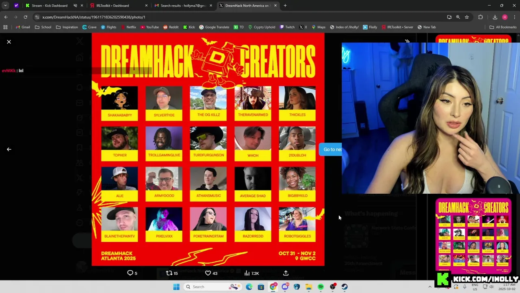
Task: Open File Explorer from the taskbar
Action: point(309,287)
